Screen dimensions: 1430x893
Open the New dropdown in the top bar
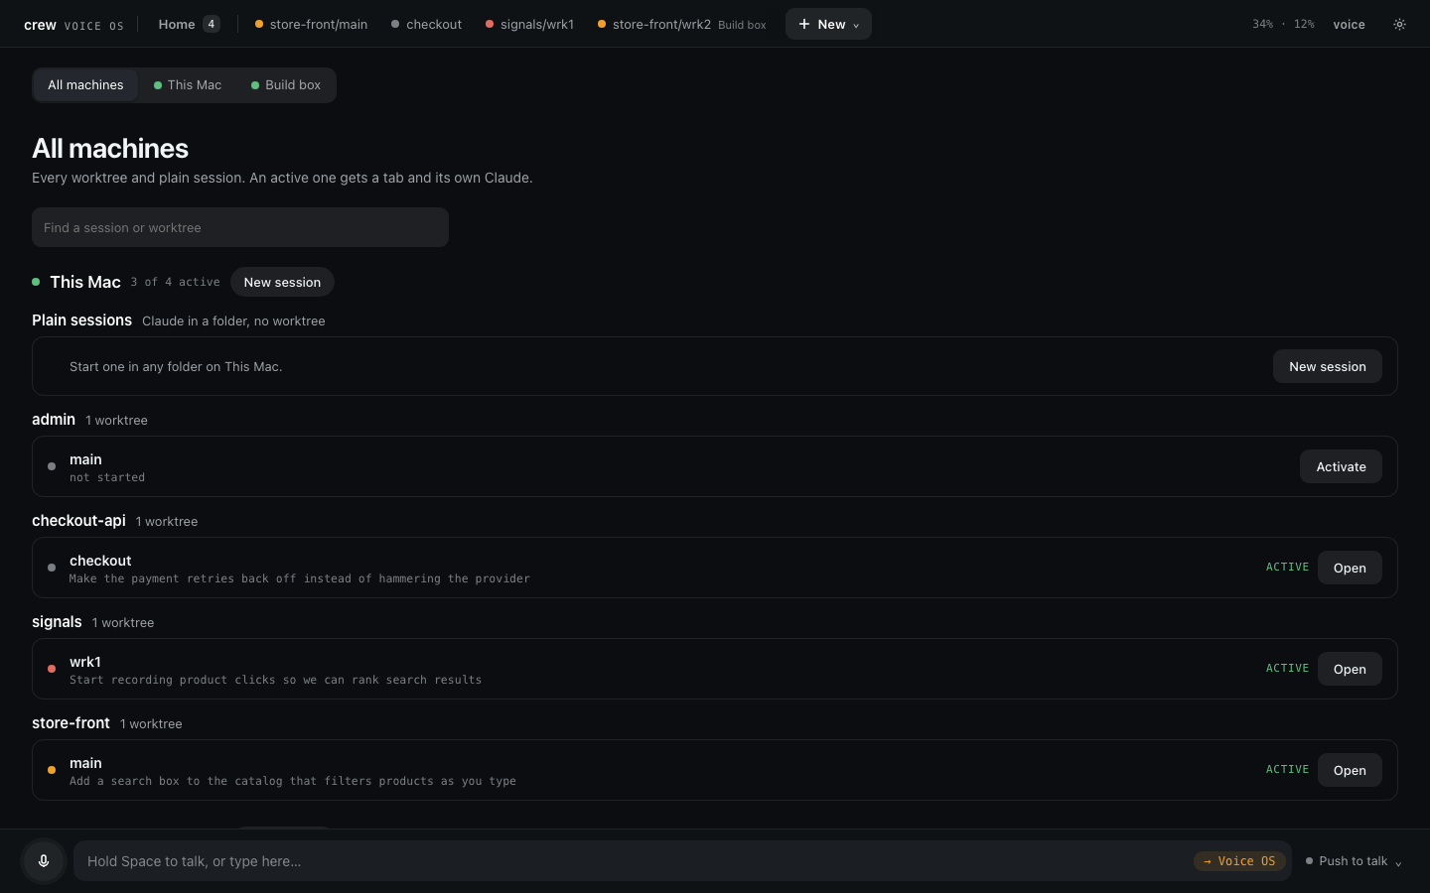pos(828,24)
